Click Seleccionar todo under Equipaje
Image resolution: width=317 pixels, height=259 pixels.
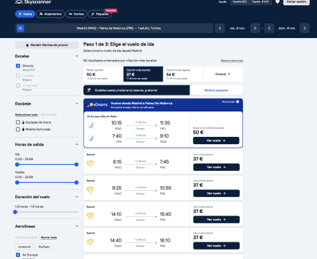[27, 115]
